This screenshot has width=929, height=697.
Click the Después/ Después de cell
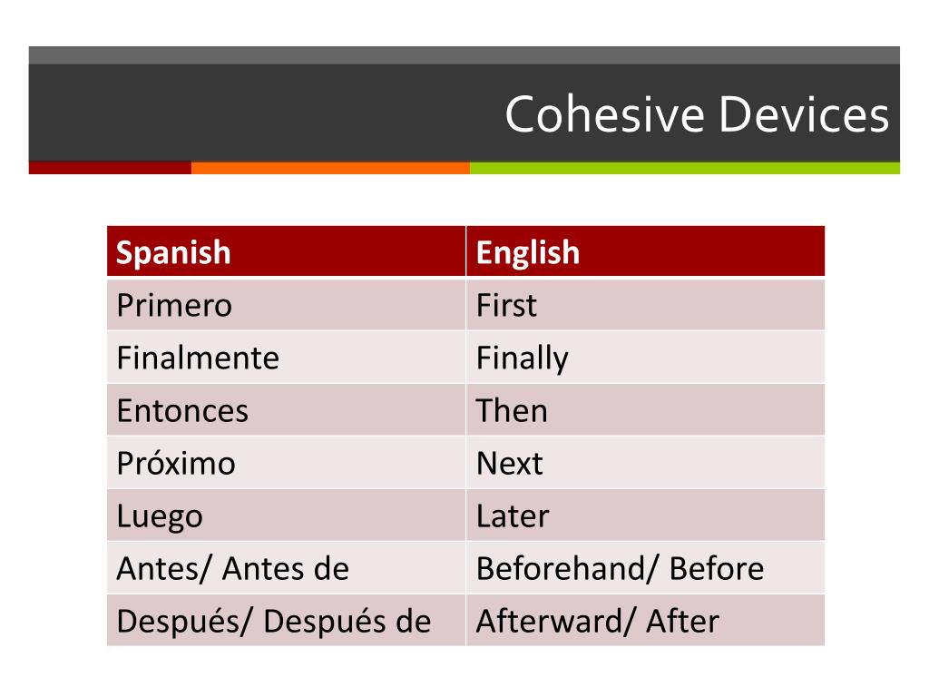(286, 621)
